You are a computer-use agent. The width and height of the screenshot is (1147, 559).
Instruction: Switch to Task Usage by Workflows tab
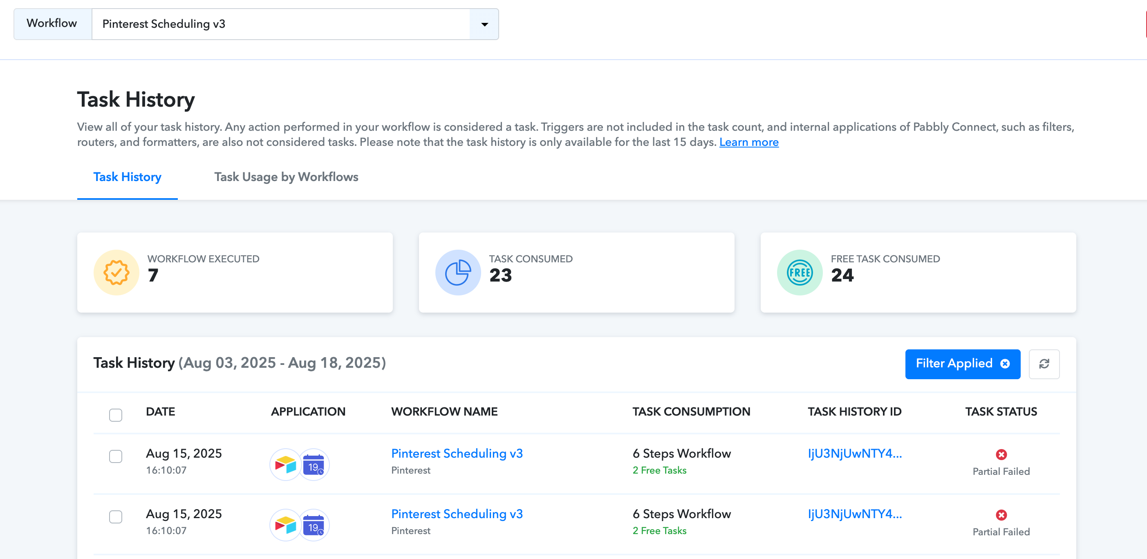[x=286, y=177]
